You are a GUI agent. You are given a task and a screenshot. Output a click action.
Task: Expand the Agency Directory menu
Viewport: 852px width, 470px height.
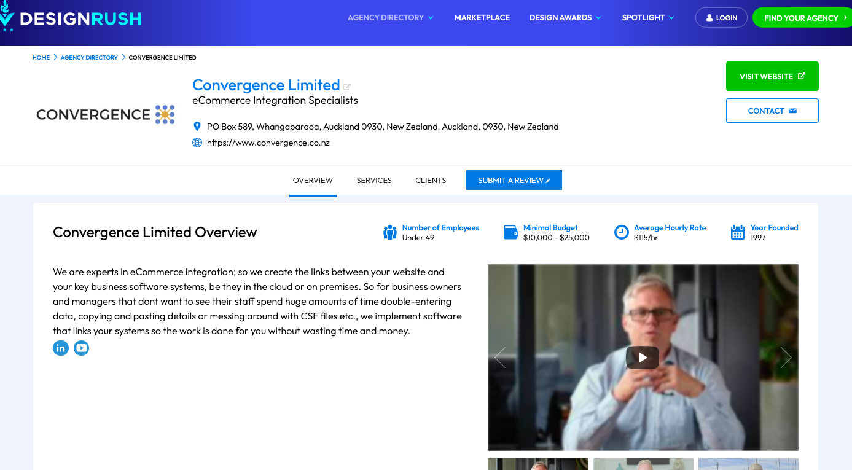391,18
